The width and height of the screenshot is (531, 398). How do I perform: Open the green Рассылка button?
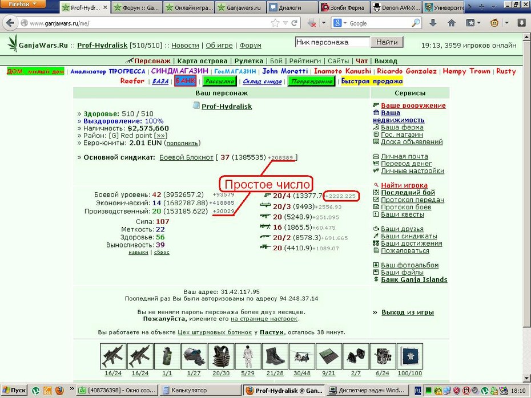point(219,81)
